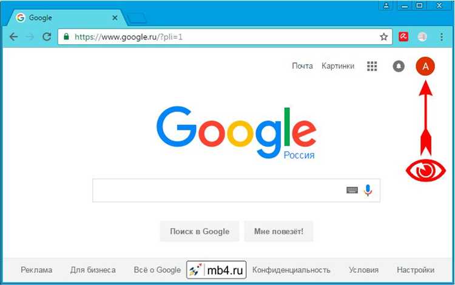Open the red Avira extension icon
The image size is (455, 285).
click(403, 37)
